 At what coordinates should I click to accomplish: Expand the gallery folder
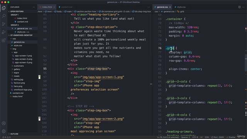click(x=17, y=69)
